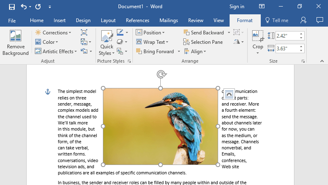The image size is (328, 185).
Task: Open the Wrap Text dropdown
Action: pyautogui.click(x=152, y=42)
